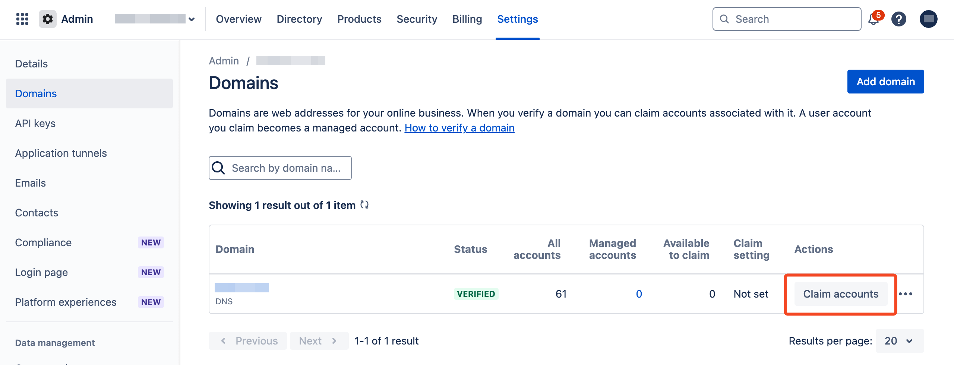Click the 1-1 of 1 result text
This screenshot has width=954, height=365.
click(x=386, y=341)
